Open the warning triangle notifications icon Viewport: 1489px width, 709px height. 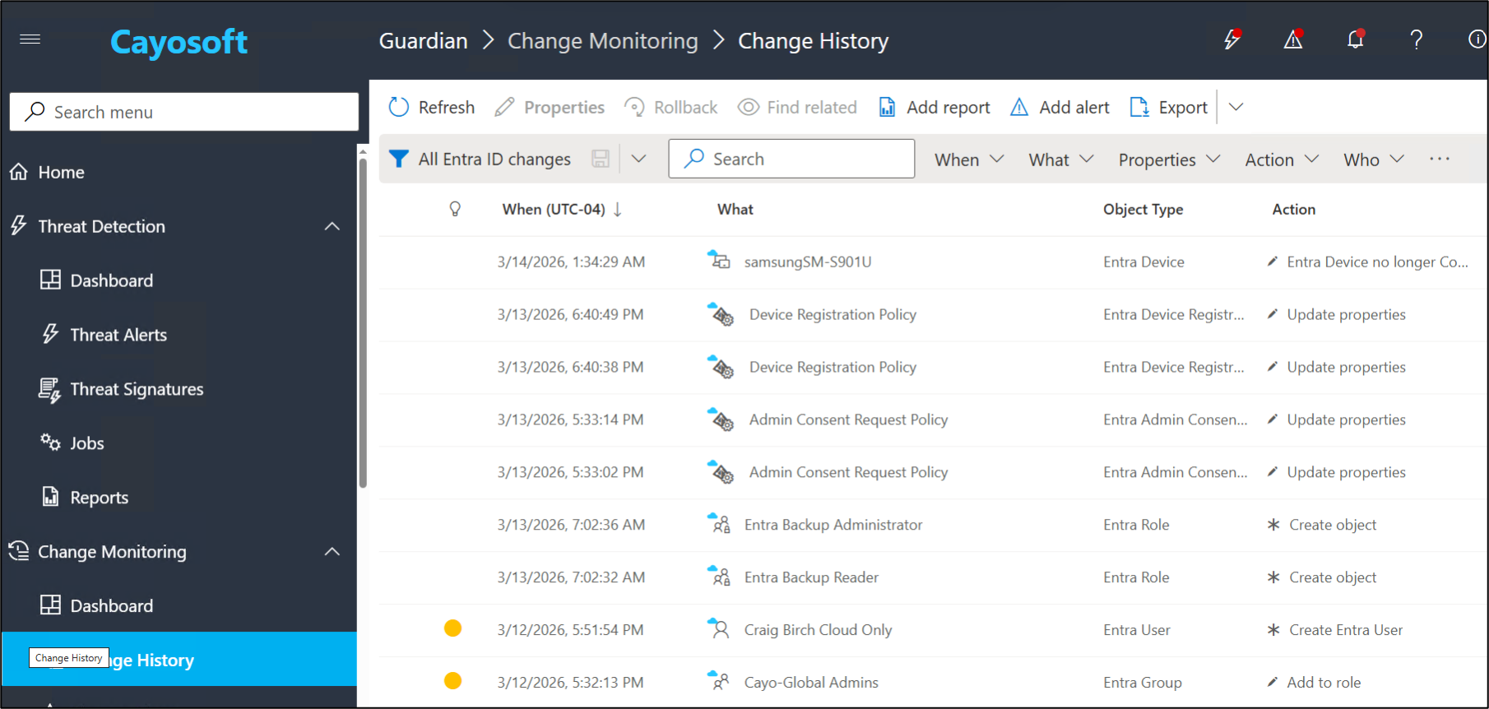click(x=1293, y=39)
